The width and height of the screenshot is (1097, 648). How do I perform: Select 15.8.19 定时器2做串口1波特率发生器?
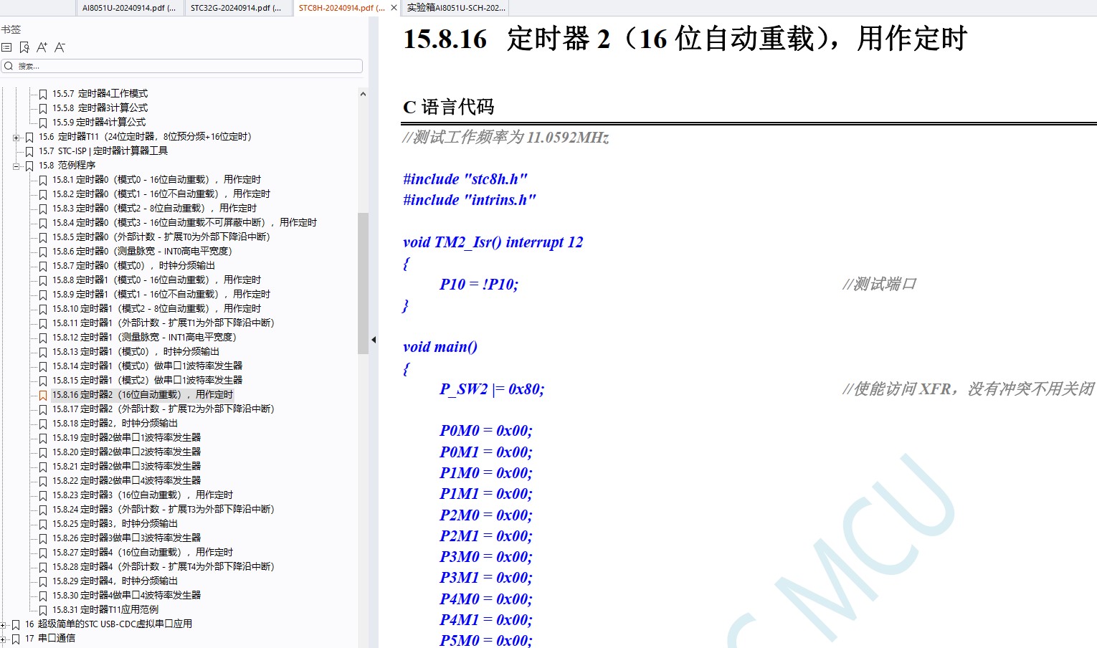tap(126, 438)
